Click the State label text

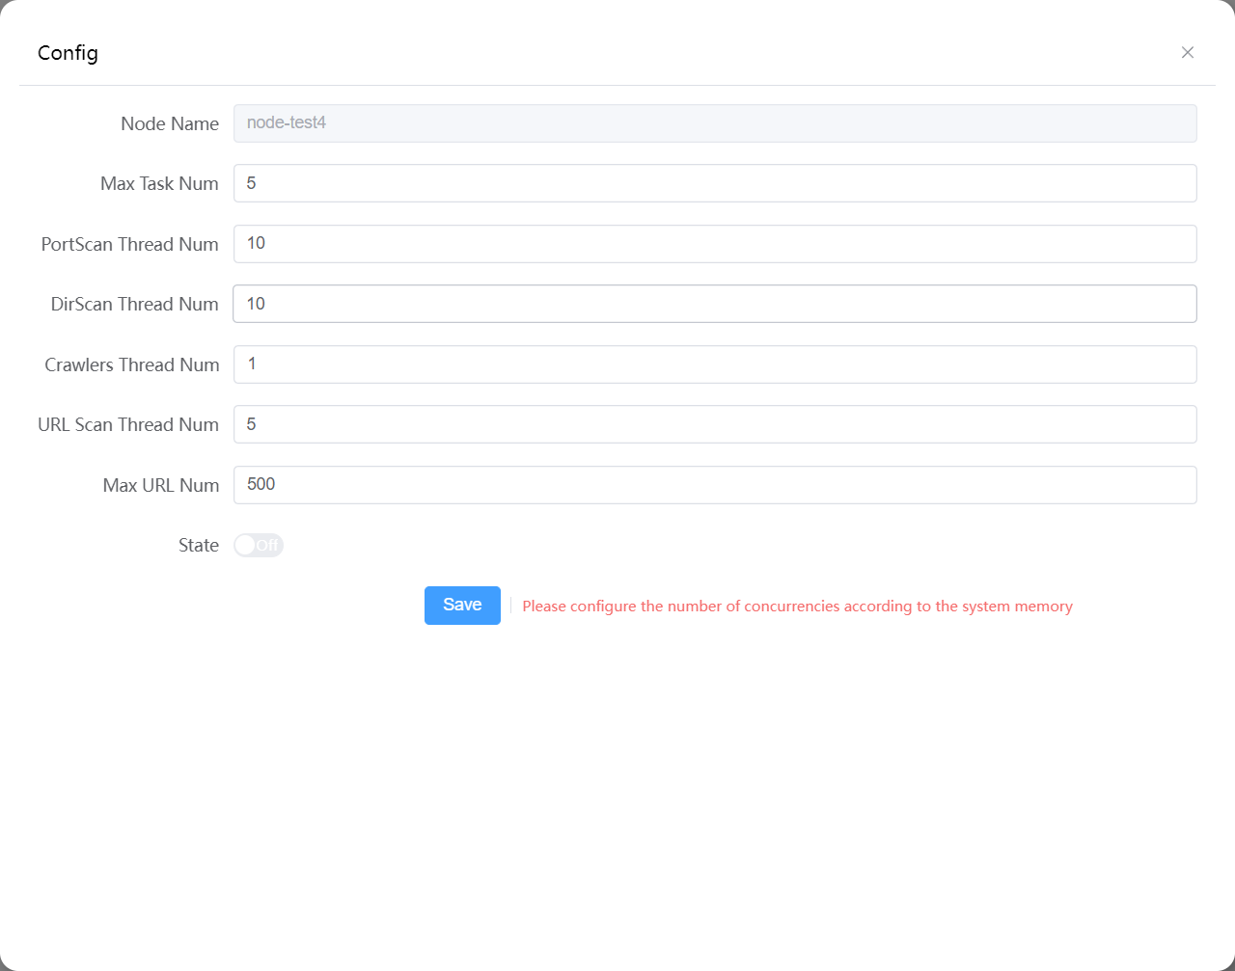pos(199,546)
